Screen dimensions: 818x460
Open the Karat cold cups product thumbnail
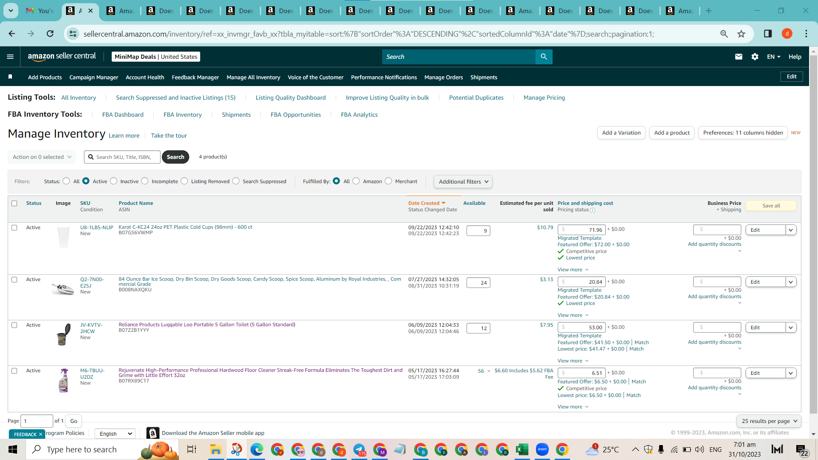tap(63, 237)
